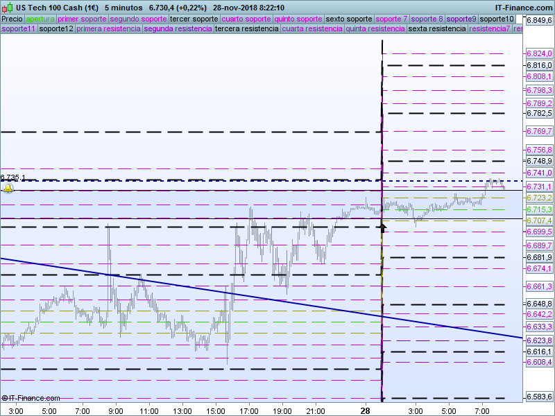Click the 28-nov-2018 8:22:10 timestamp

pyautogui.click(x=248, y=8)
